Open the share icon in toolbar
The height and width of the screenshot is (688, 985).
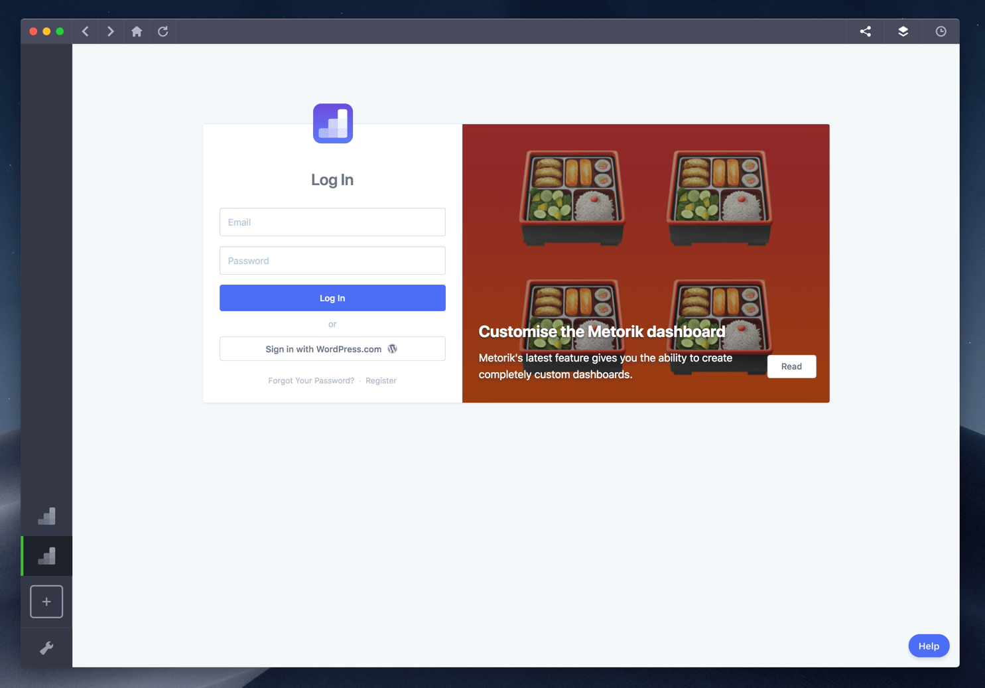pos(866,31)
